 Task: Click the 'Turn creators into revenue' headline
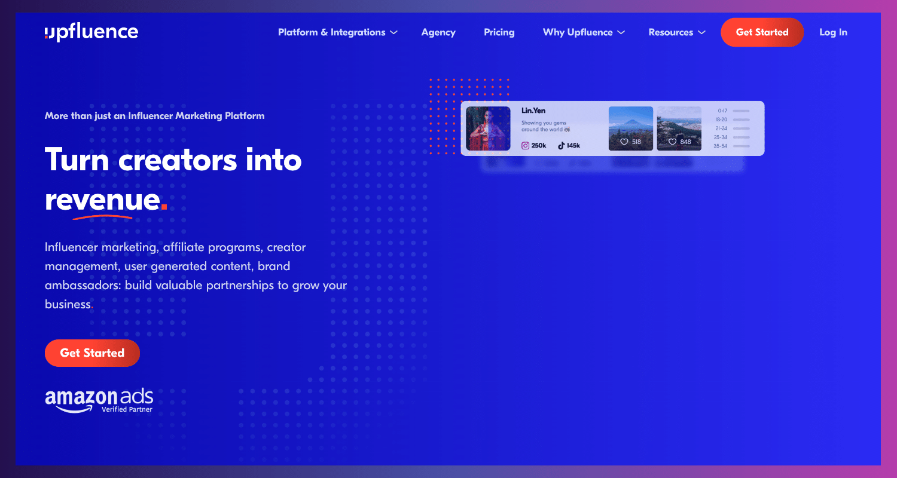(x=173, y=179)
